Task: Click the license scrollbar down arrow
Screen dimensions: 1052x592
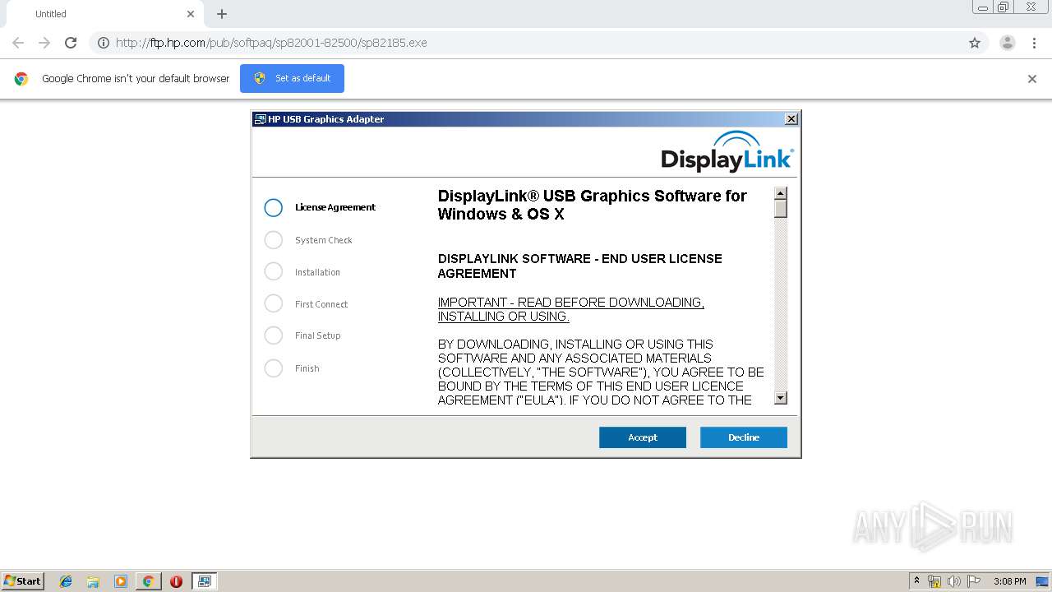Action: click(781, 398)
